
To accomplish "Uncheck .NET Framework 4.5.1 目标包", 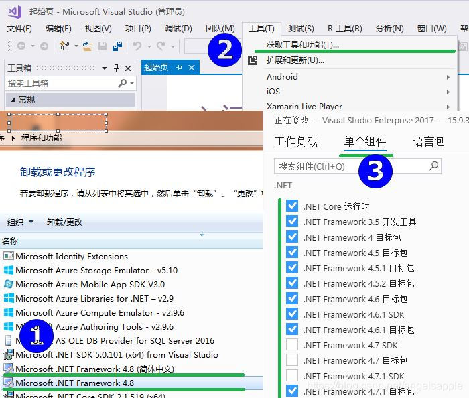I will point(292,267).
